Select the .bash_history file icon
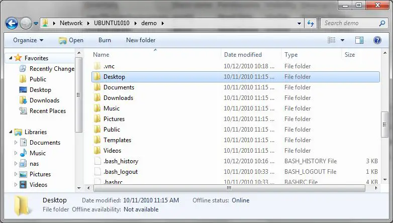This screenshot has width=393, height=223. 97,161
